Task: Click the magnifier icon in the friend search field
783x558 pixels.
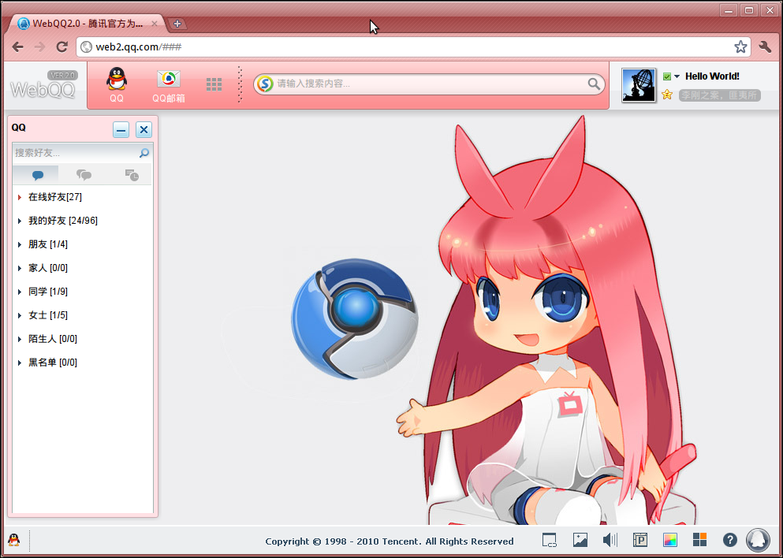Action: tap(144, 153)
